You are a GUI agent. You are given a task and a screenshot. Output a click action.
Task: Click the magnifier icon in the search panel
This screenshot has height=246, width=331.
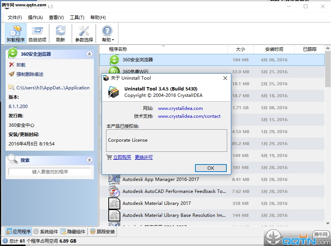pyautogui.click(x=12, y=159)
